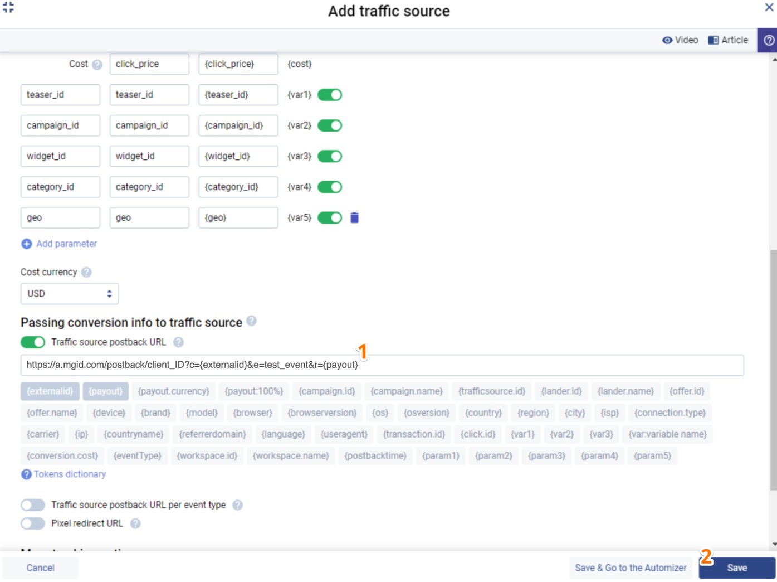This screenshot has height=582, width=777.
Task: Click the Save button
Action: pos(738,568)
